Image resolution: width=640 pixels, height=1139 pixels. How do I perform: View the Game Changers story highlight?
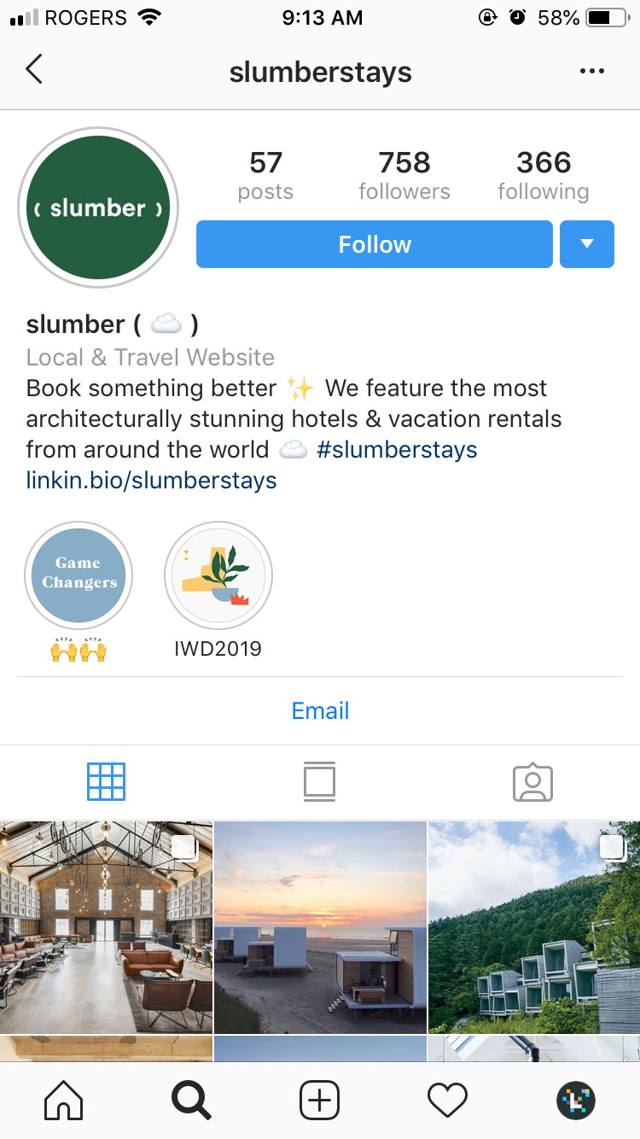tap(79, 575)
